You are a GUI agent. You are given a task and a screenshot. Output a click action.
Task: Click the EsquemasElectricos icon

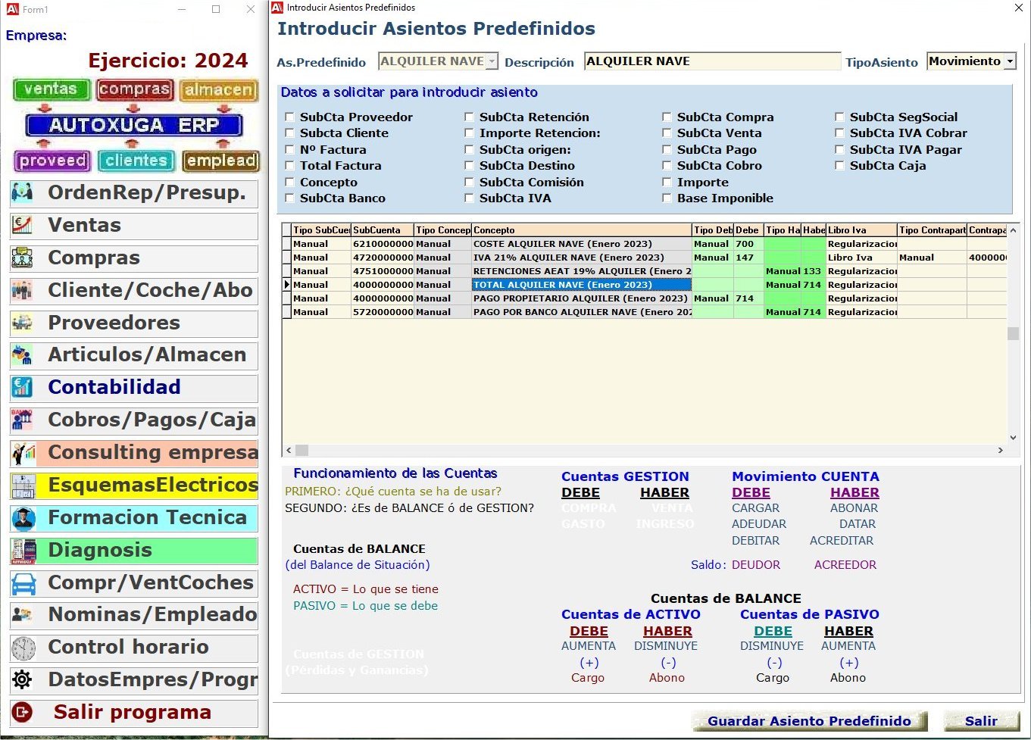pyautogui.click(x=23, y=486)
